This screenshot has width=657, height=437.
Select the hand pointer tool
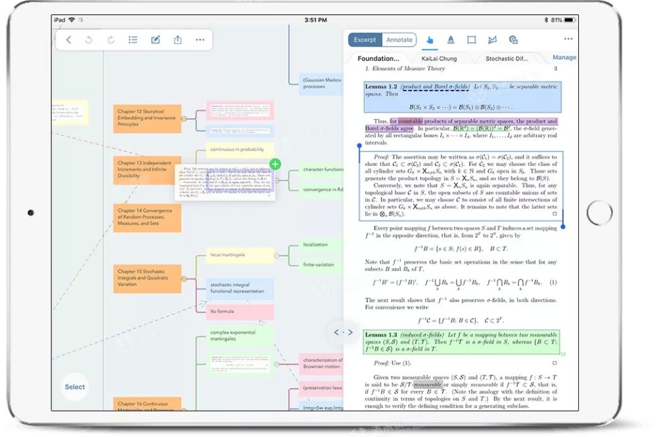(430, 40)
